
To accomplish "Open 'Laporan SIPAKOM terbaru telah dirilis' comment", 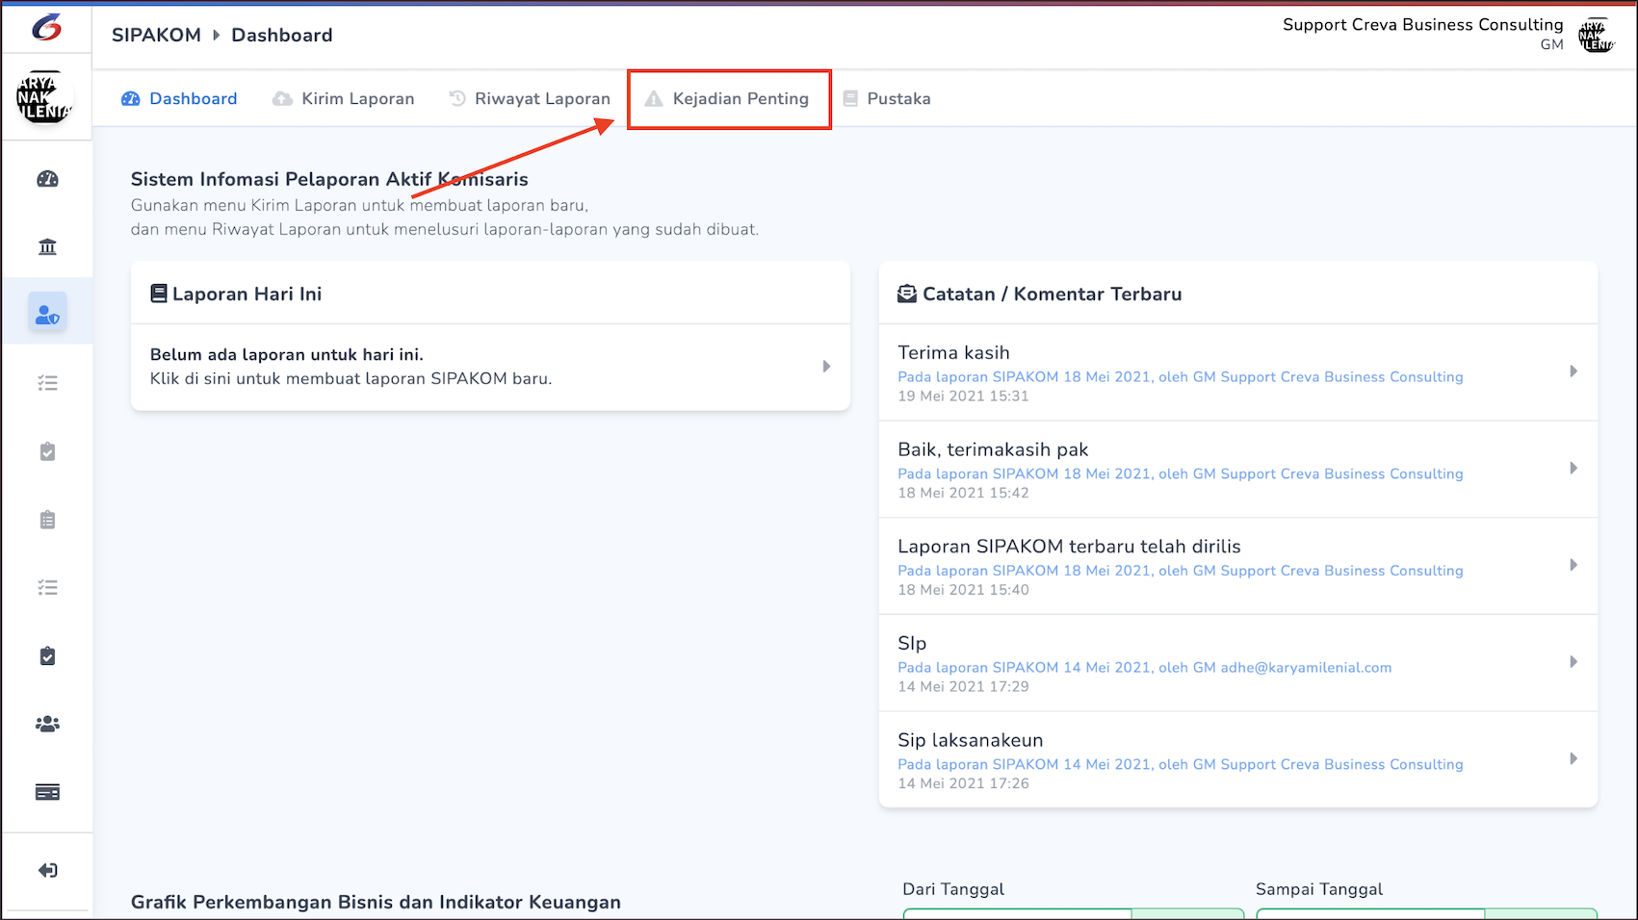I will coord(1238,566).
